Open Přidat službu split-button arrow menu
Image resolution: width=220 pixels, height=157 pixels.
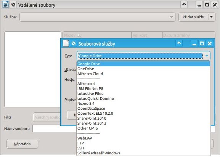[212, 17]
